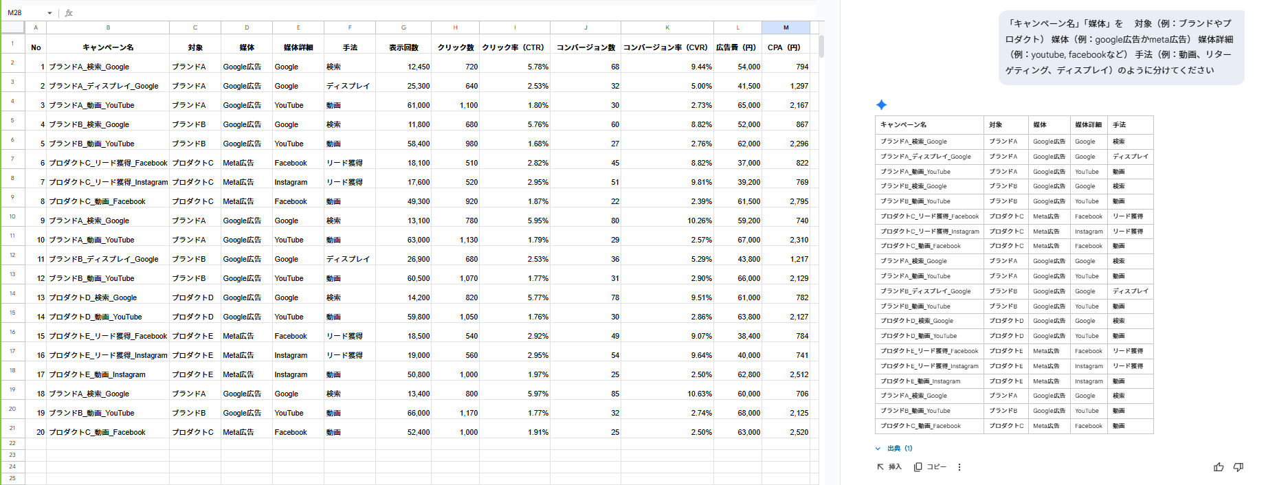
Task: Select column M header
Action: [x=786, y=27]
